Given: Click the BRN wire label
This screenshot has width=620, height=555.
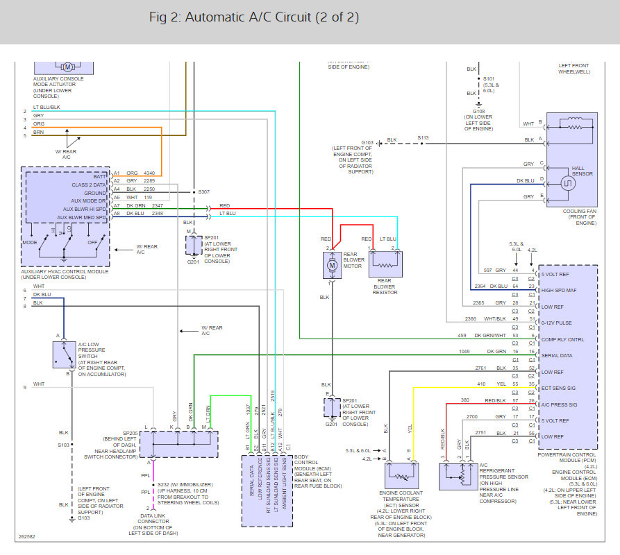Looking at the screenshot, I should (38, 133).
